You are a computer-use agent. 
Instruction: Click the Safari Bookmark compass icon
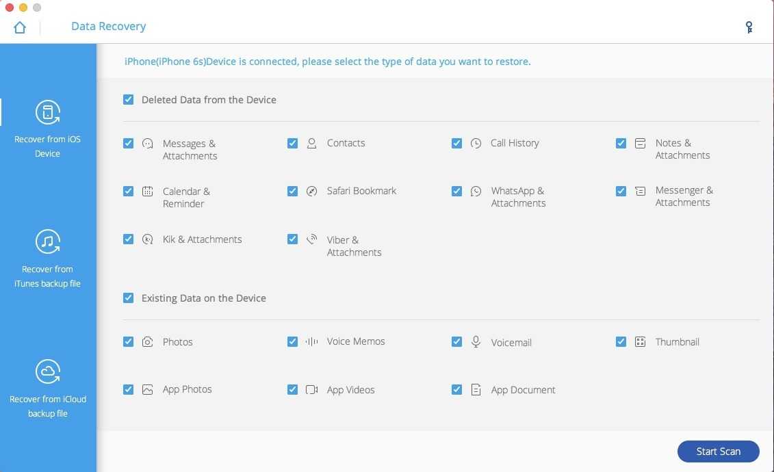[312, 192]
